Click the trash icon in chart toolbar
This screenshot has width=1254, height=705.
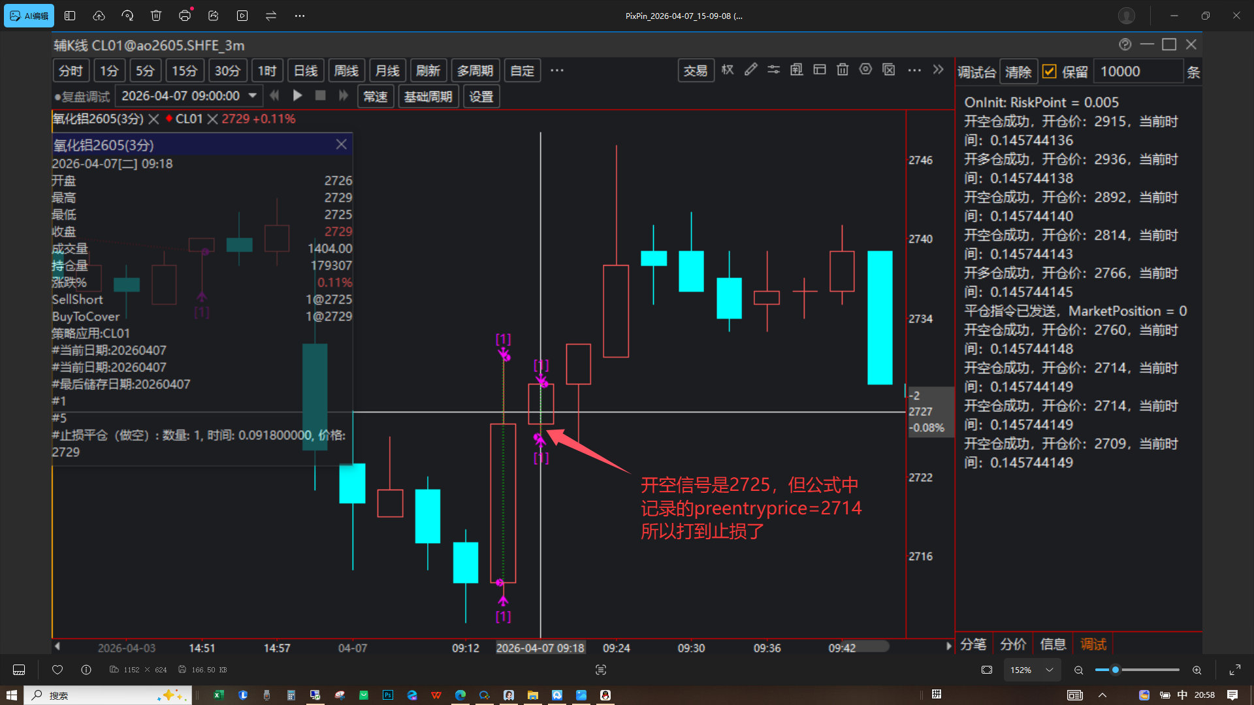click(843, 70)
